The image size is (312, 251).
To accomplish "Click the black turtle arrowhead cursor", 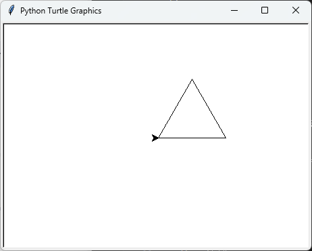I will click(x=155, y=138).
